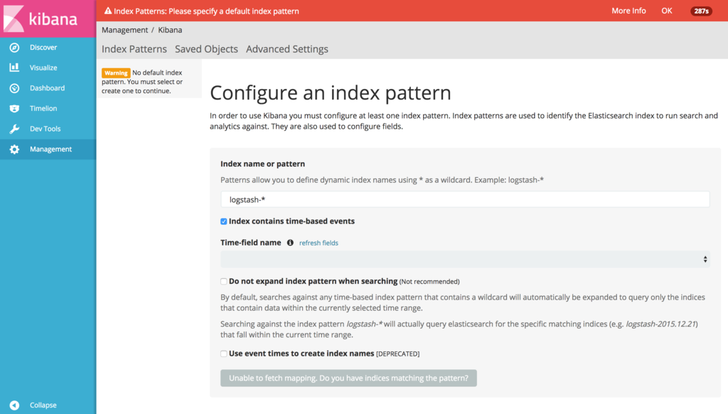Click the Time-field name info icon

tap(290, 243)
